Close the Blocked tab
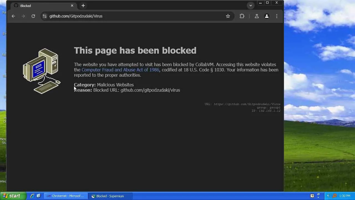The height and width of the screenshot is (200, 355). tap(72, 6)
